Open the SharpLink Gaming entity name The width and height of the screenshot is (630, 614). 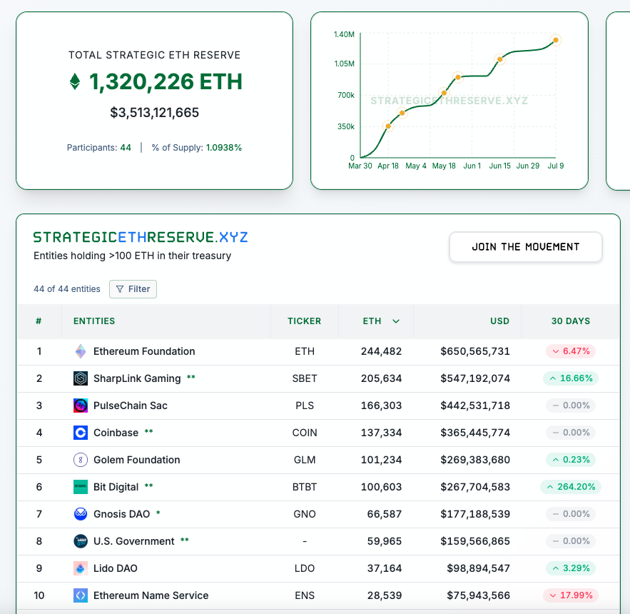click(x=137, y=378)
